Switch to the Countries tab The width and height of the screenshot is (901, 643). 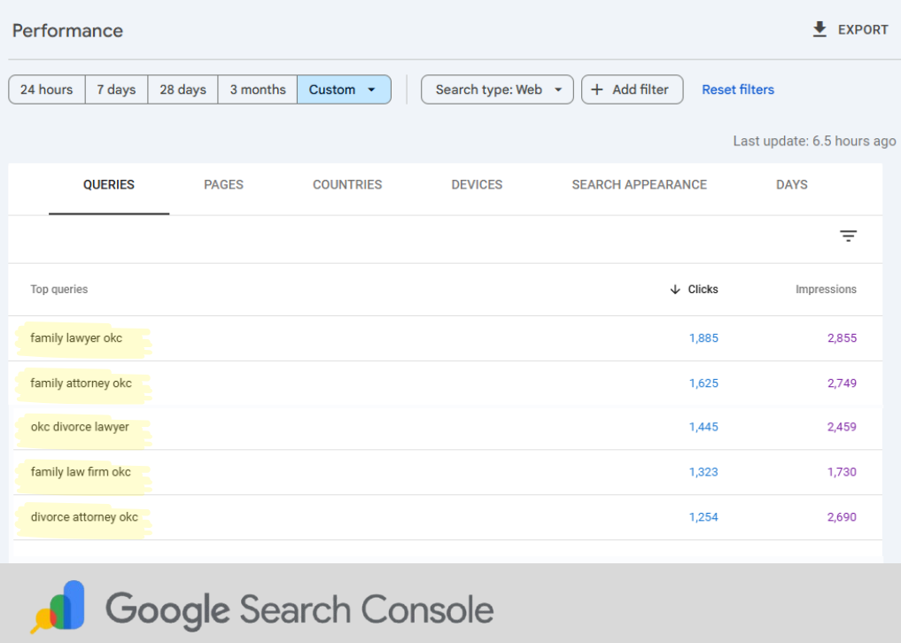[347, 185]
